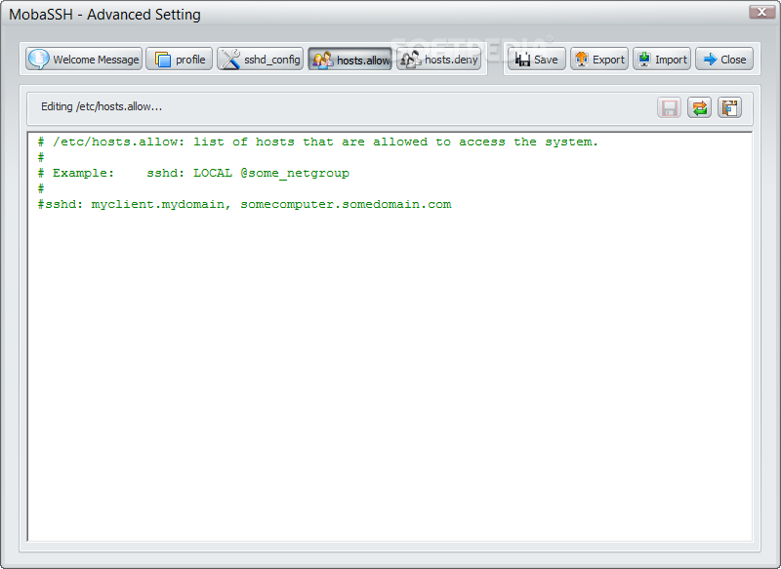This screenshot has width=781, height=569.
Task: Click the first comment line '# /etc/hosts.allow: list of hosts'
Action: tap(318, 142)
